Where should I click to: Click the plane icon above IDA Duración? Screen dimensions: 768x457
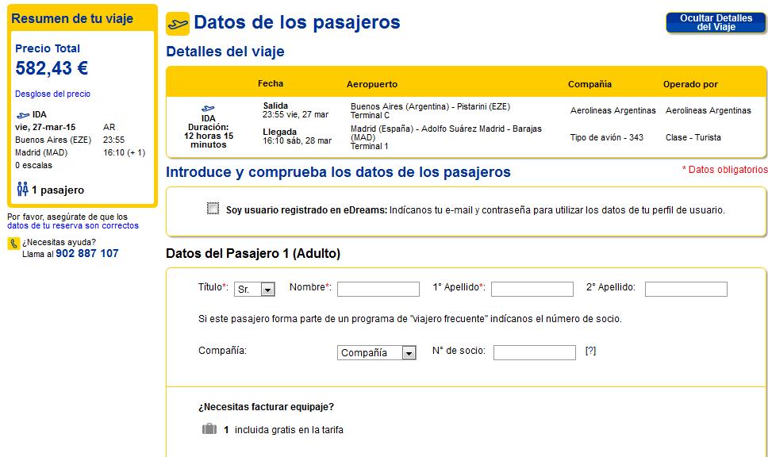208,108
